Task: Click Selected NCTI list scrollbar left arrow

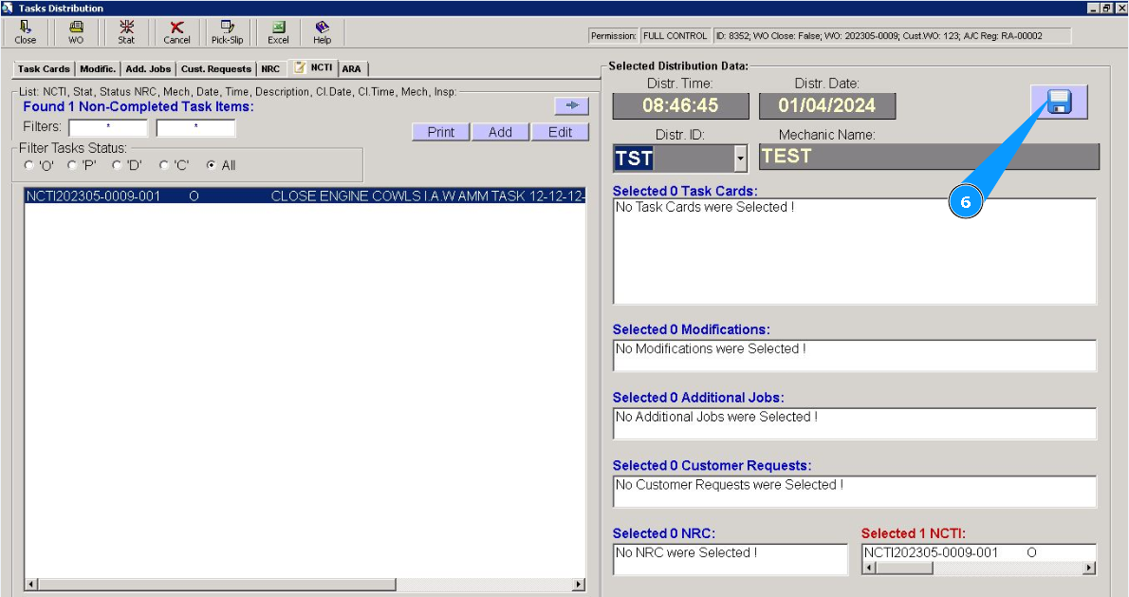Action: 869,568
